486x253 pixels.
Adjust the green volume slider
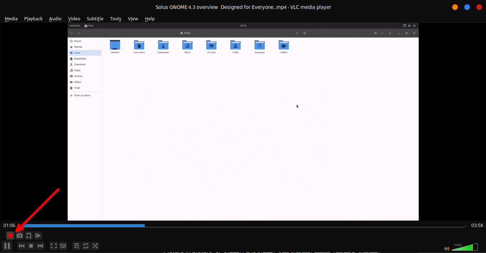[465, 247]
